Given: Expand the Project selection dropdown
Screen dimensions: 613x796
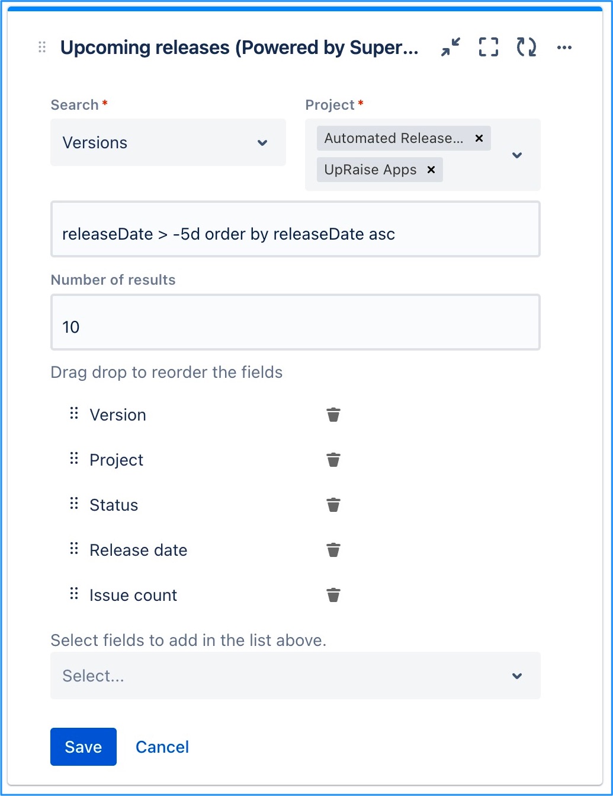Looking at the screenshot, I should tap(516, 155).
